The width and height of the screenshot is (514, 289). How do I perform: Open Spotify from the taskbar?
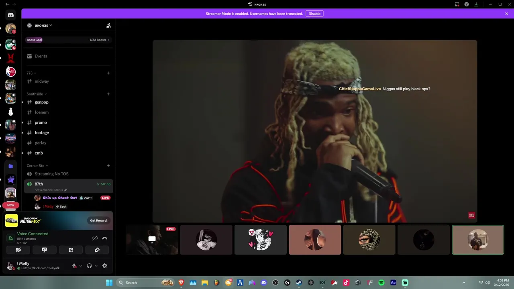point(381,283)
